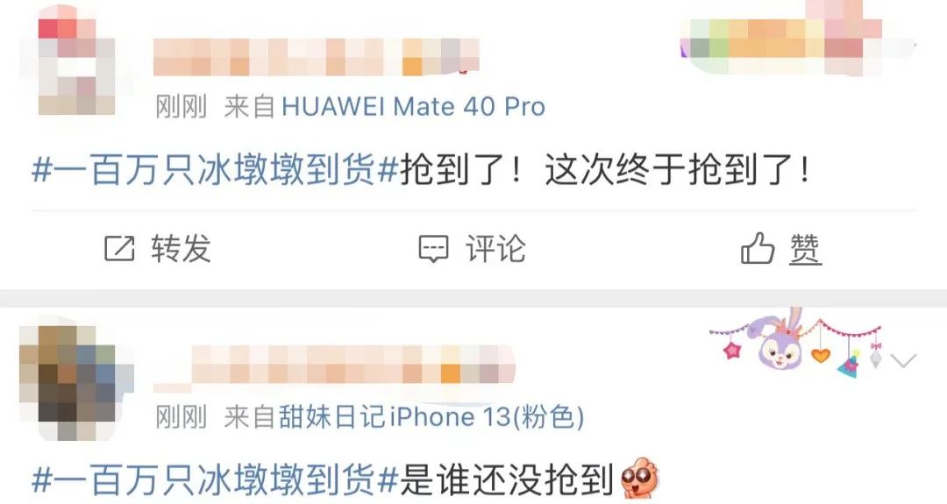Open the first post text 抢到了！这次终于抢到了

click(x=605, y=170)
